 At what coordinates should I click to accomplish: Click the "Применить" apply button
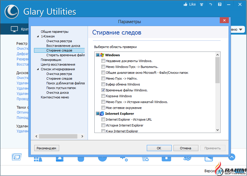[213, 148]
